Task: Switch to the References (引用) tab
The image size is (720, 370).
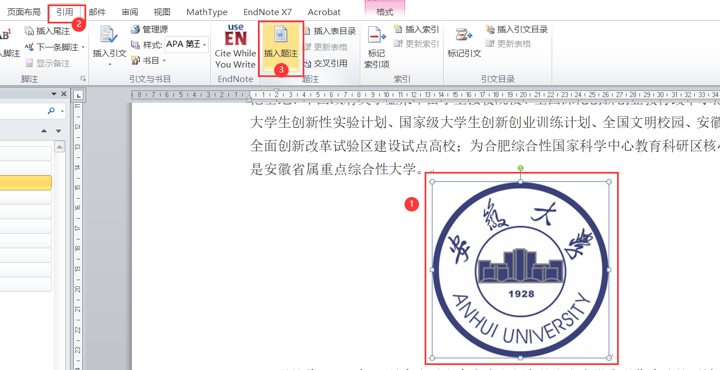Action: (x=65, y=12)
